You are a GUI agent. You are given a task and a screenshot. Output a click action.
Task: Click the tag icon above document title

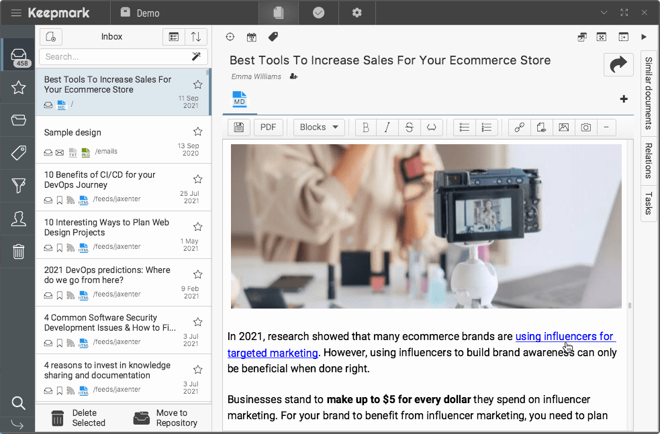tap(273, 37)
